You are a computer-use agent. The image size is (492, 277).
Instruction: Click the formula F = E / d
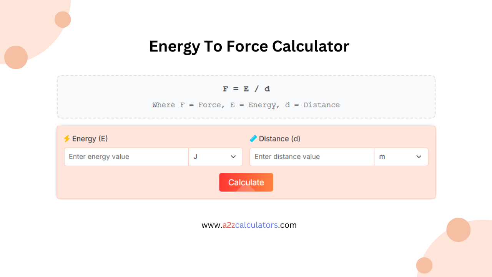click(x=246, y=88)
